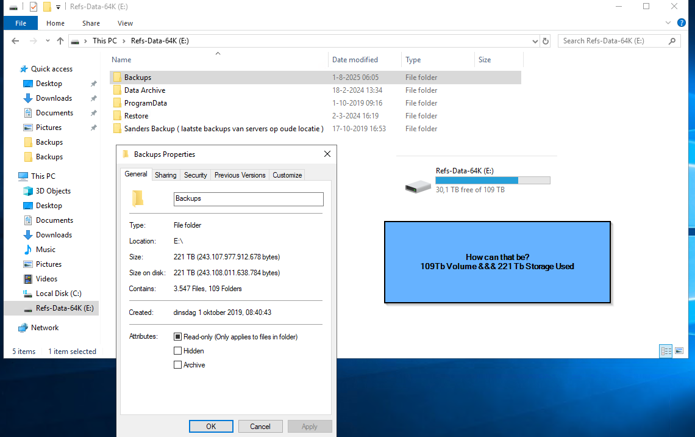
Task: Click the Music icon in sidebar
Action: coord(28,250)
